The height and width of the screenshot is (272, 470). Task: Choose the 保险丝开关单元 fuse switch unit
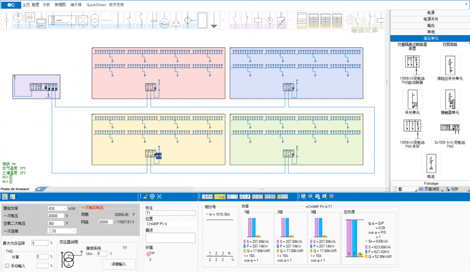pos(450,65)
